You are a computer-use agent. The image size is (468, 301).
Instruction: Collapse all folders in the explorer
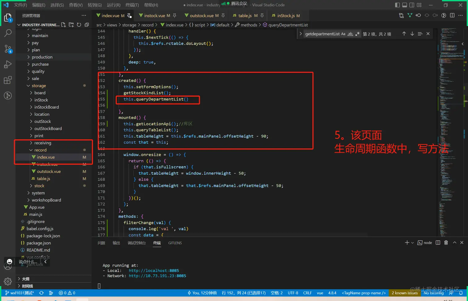pos(87,25)
